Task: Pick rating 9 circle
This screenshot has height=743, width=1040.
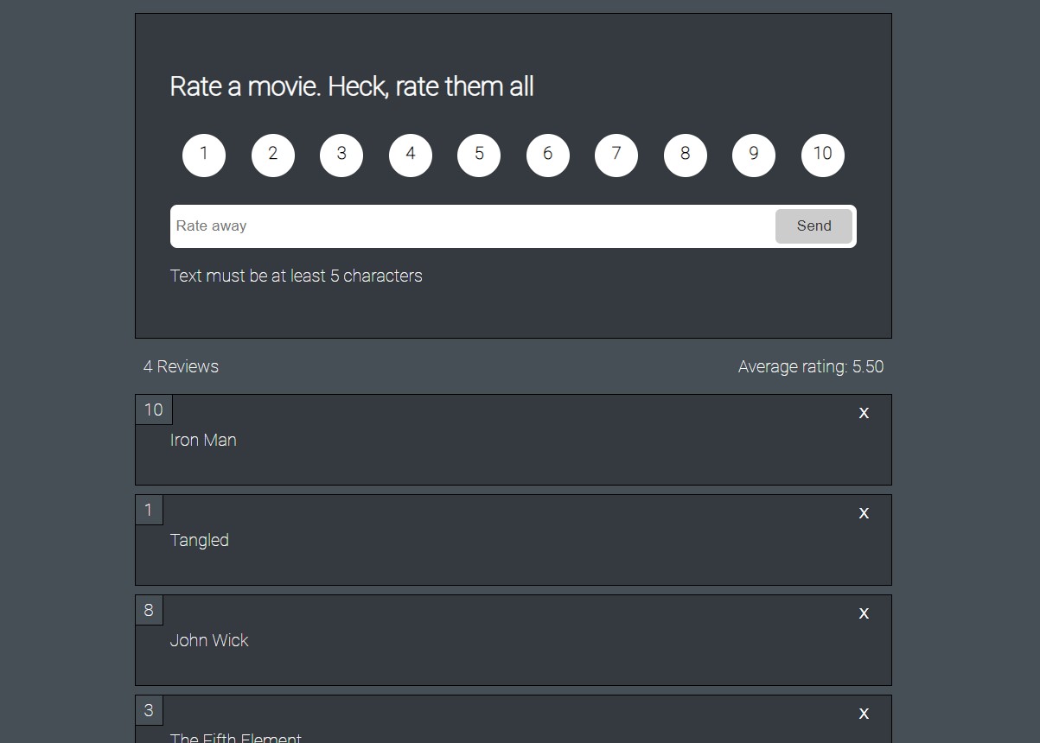Action: point(754,156)
